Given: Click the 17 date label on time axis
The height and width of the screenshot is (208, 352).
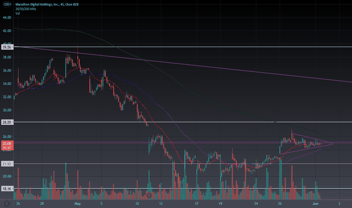Looking at the screenshot, I should pos(197,204).
